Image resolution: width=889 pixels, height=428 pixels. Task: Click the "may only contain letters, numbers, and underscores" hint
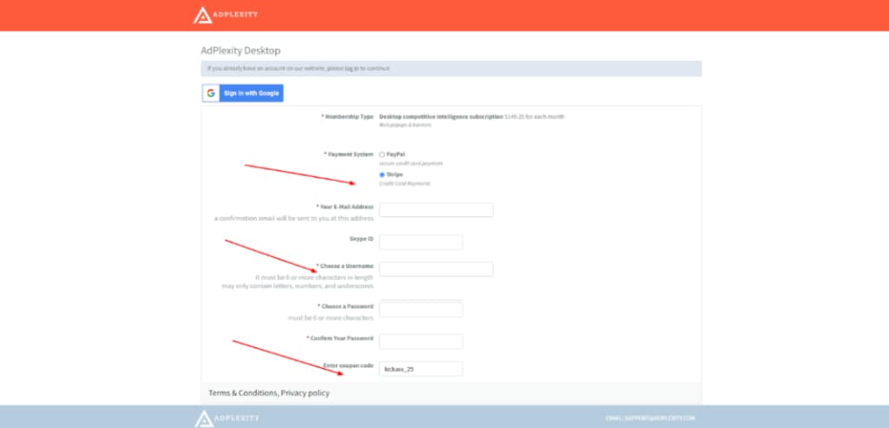[x=297, y=286]
